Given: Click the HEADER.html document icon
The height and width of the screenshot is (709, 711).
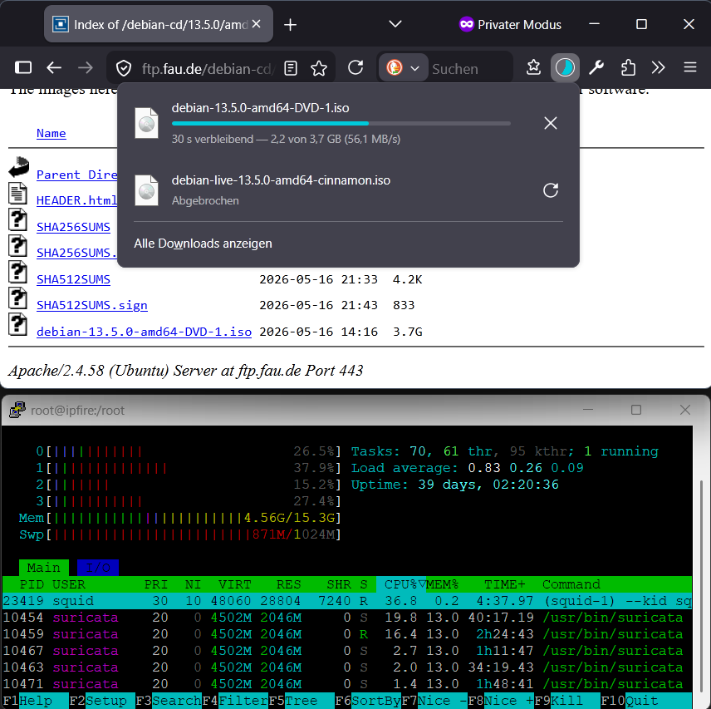Looking at the screenshot, I should click(x=17, y=193).
